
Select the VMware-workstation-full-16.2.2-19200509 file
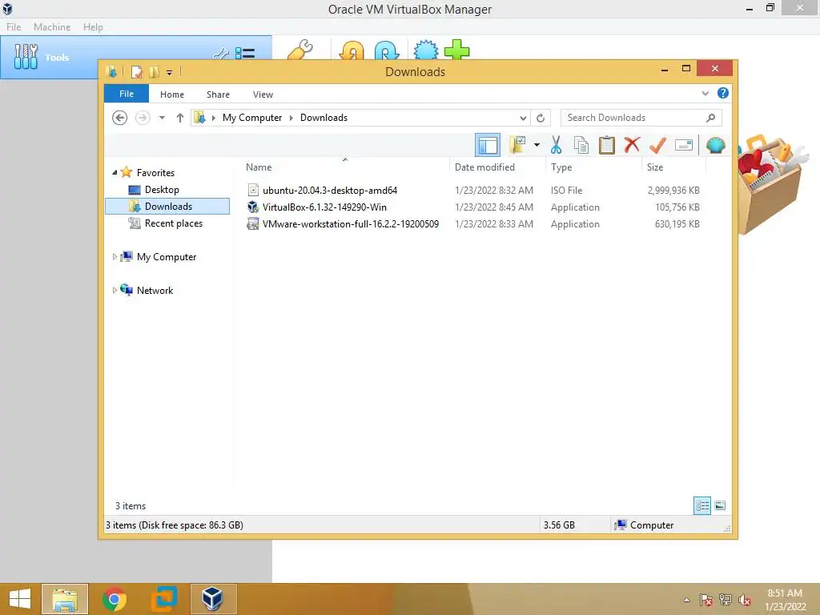coord(351,224)
